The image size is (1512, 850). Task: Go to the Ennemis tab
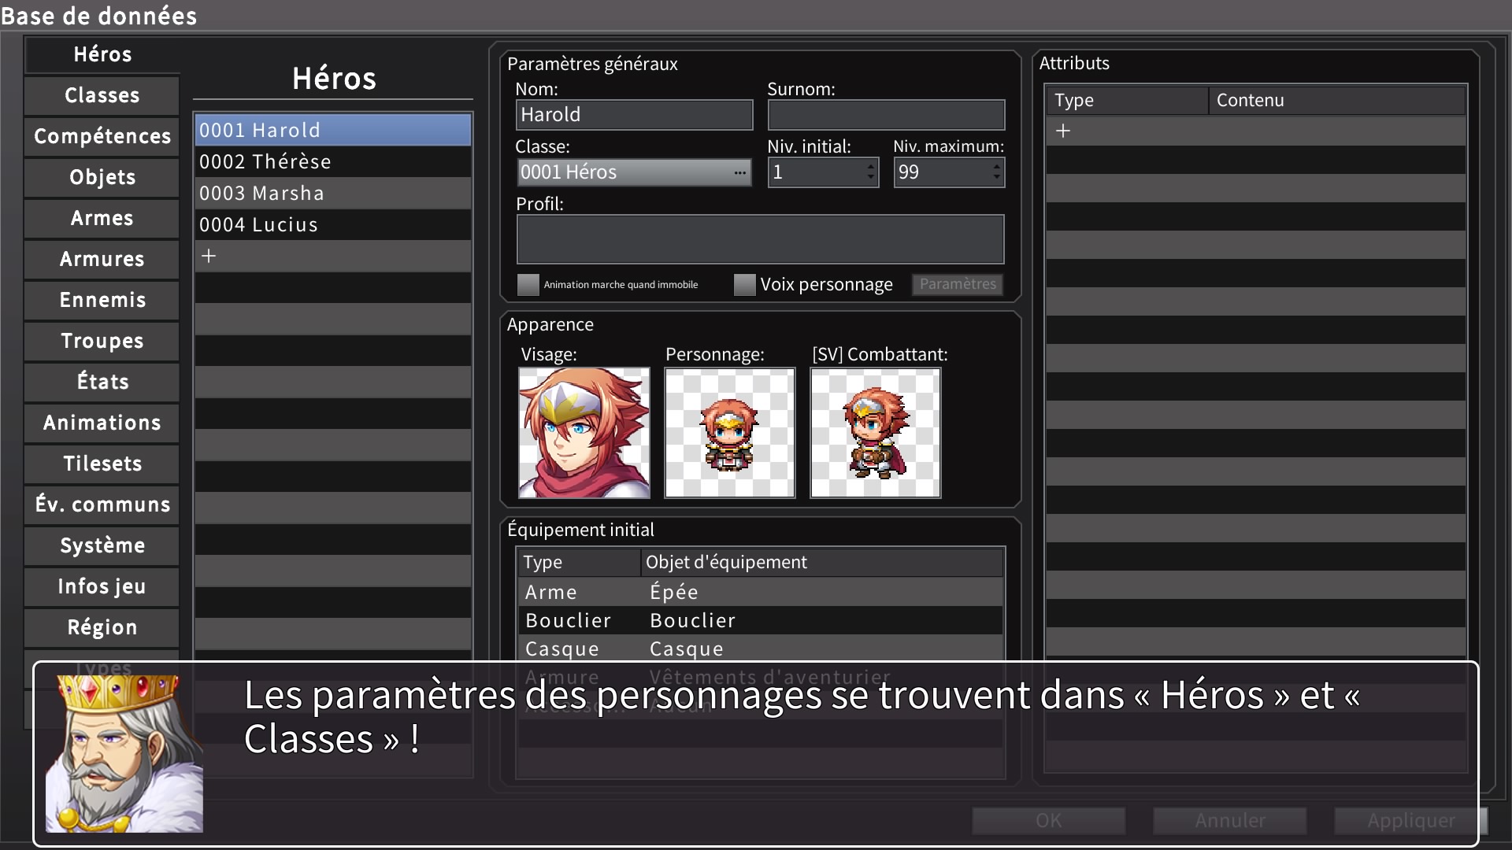[102, 300]
